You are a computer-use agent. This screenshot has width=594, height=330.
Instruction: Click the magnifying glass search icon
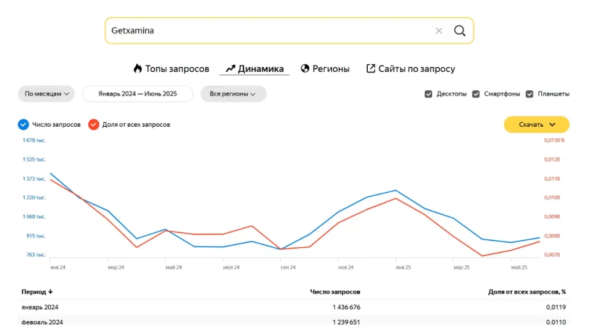point(459,31)
